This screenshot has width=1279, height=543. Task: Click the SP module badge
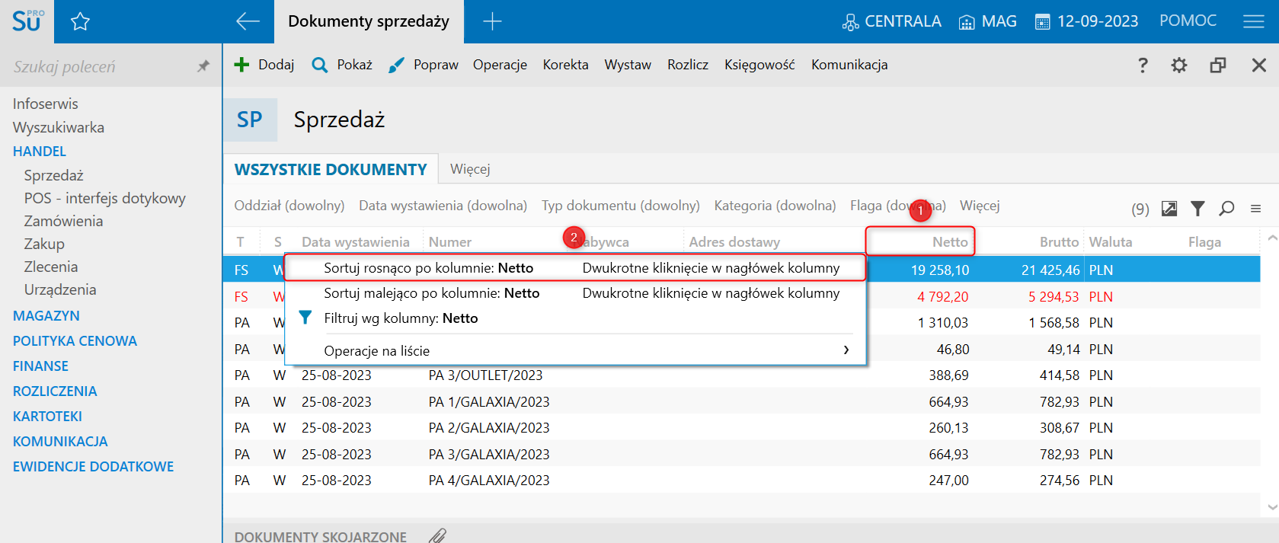(250, 120)
